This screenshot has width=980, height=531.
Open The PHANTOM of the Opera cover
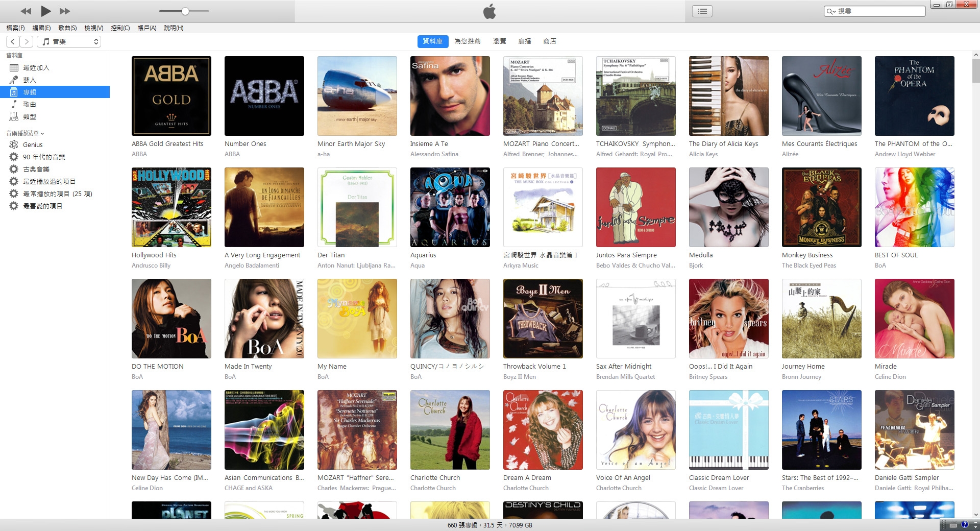pyautogui.click(x=915, y=96)
